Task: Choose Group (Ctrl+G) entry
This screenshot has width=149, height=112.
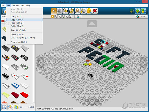Action: [24, 35]
